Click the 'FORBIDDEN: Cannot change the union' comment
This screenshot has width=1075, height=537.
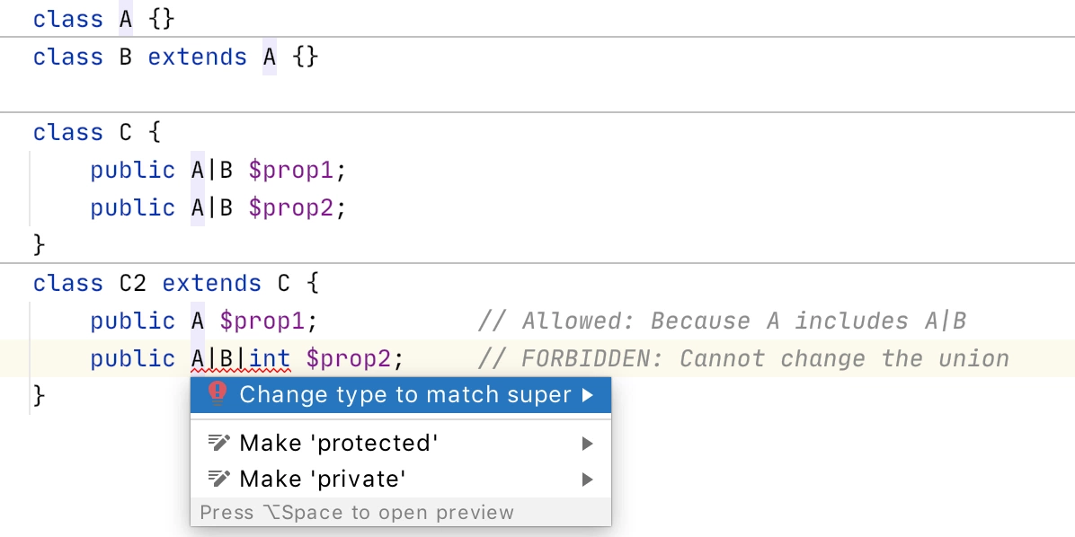[744, 358]
